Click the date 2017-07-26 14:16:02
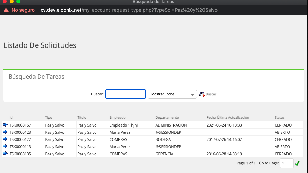308x173 pixels. pos(224,139)
